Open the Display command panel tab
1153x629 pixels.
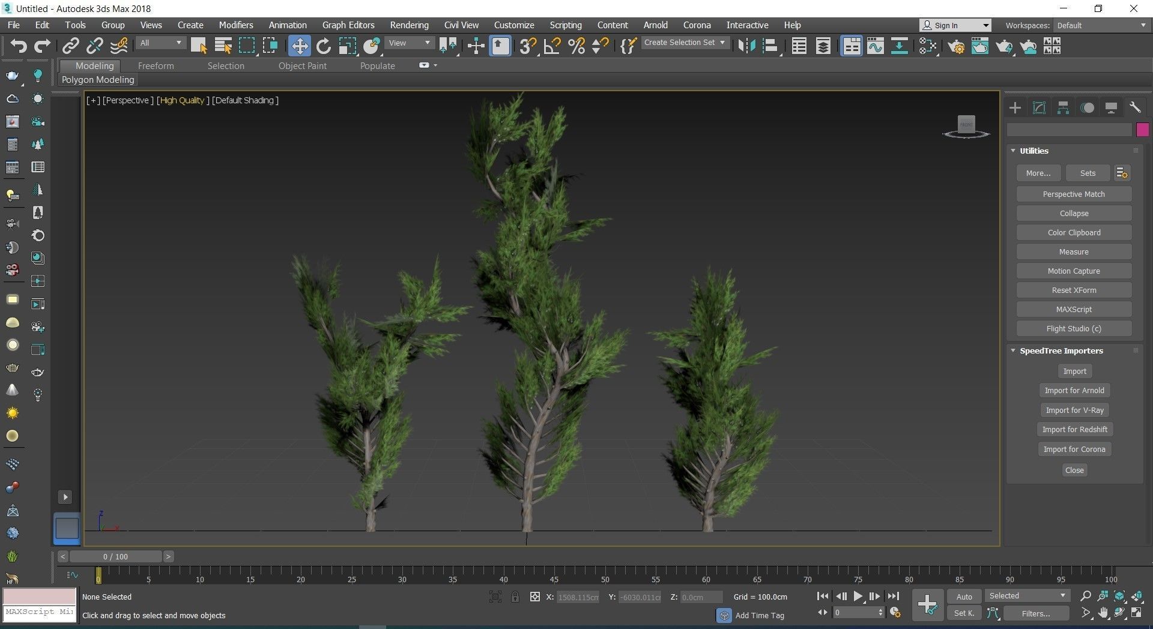coord(1111,108)
